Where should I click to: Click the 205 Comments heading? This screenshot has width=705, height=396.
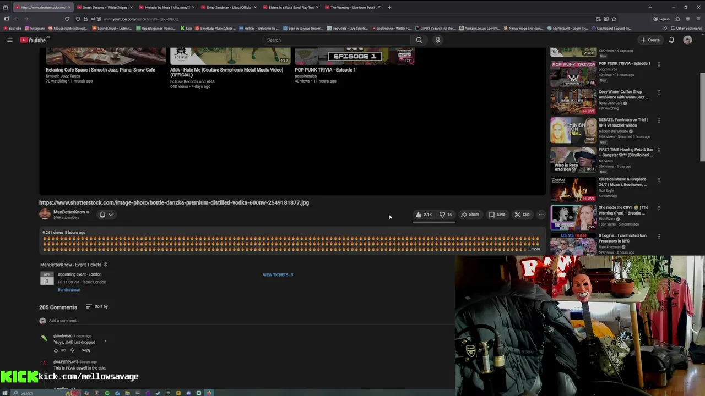(x=58, y=307)
